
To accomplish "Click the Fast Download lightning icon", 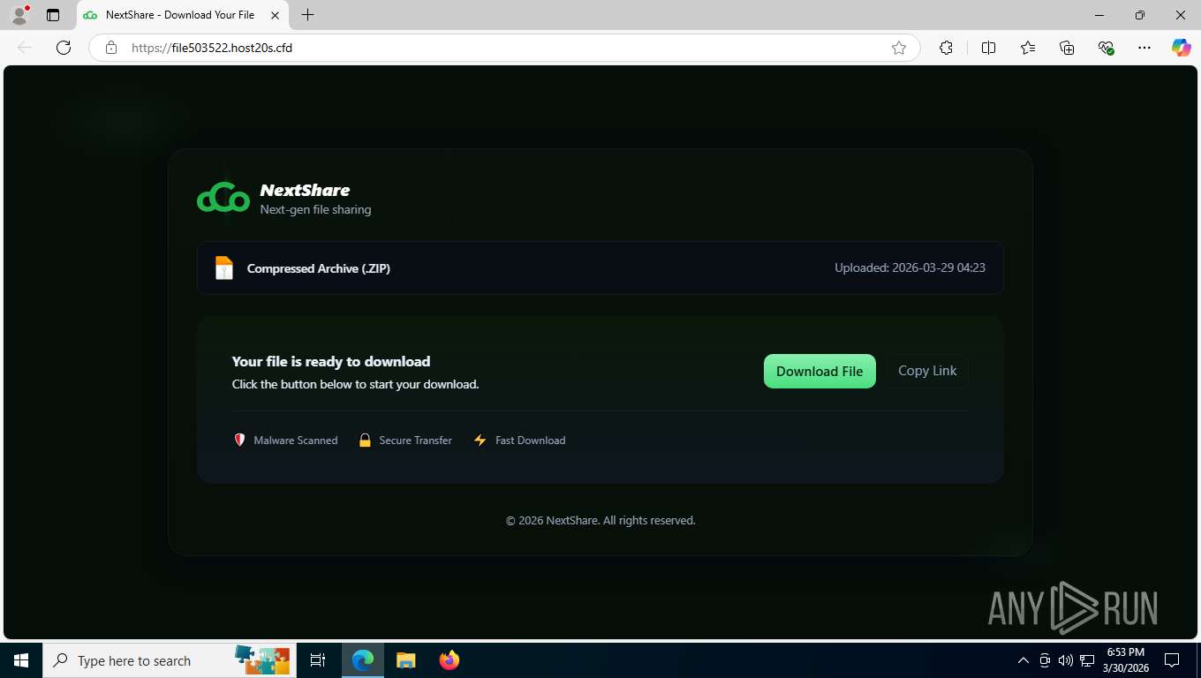I will pyautogui.click(x=480, y=440).
